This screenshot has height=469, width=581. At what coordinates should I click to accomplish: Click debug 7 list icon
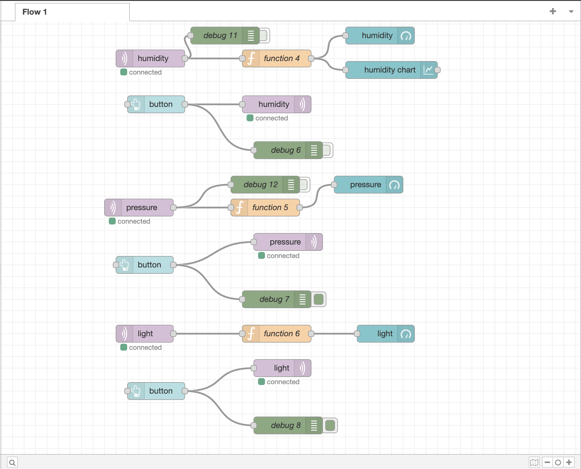tap(303, 299)
